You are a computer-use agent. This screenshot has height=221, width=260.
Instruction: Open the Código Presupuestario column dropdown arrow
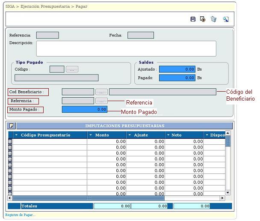[17, 135]
